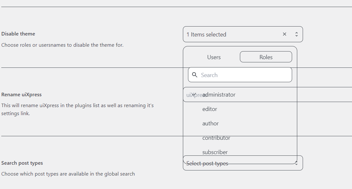The width and height of the screenshot is (352, 189).
Task: Click the X mark beside administrator
Action: [194, 95]
